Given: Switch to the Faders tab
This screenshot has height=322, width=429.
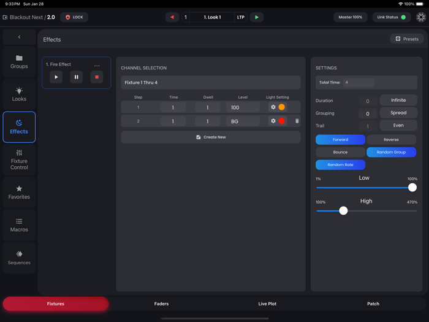Looking at the screenshot, I should tap(161, 304).
